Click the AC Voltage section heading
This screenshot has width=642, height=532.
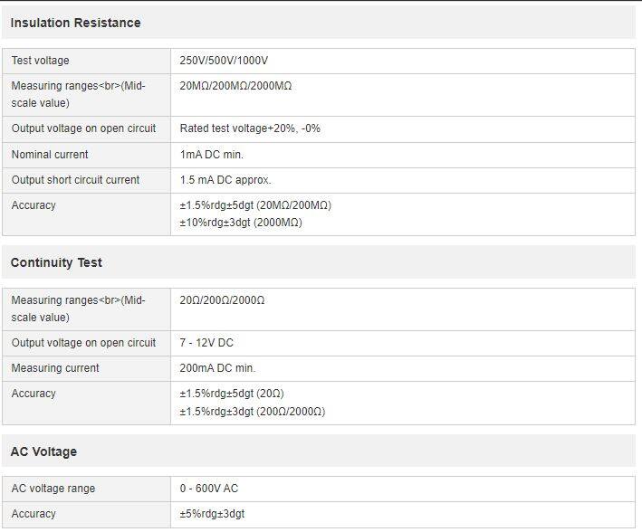[x=43, y=451]
